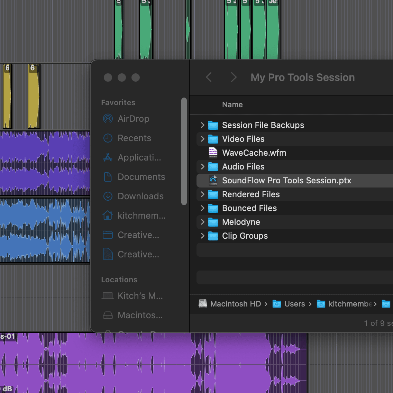Jump to Macintosh HD in the path bar
Viewport: 393px width, 393px height.
point(230,304)
